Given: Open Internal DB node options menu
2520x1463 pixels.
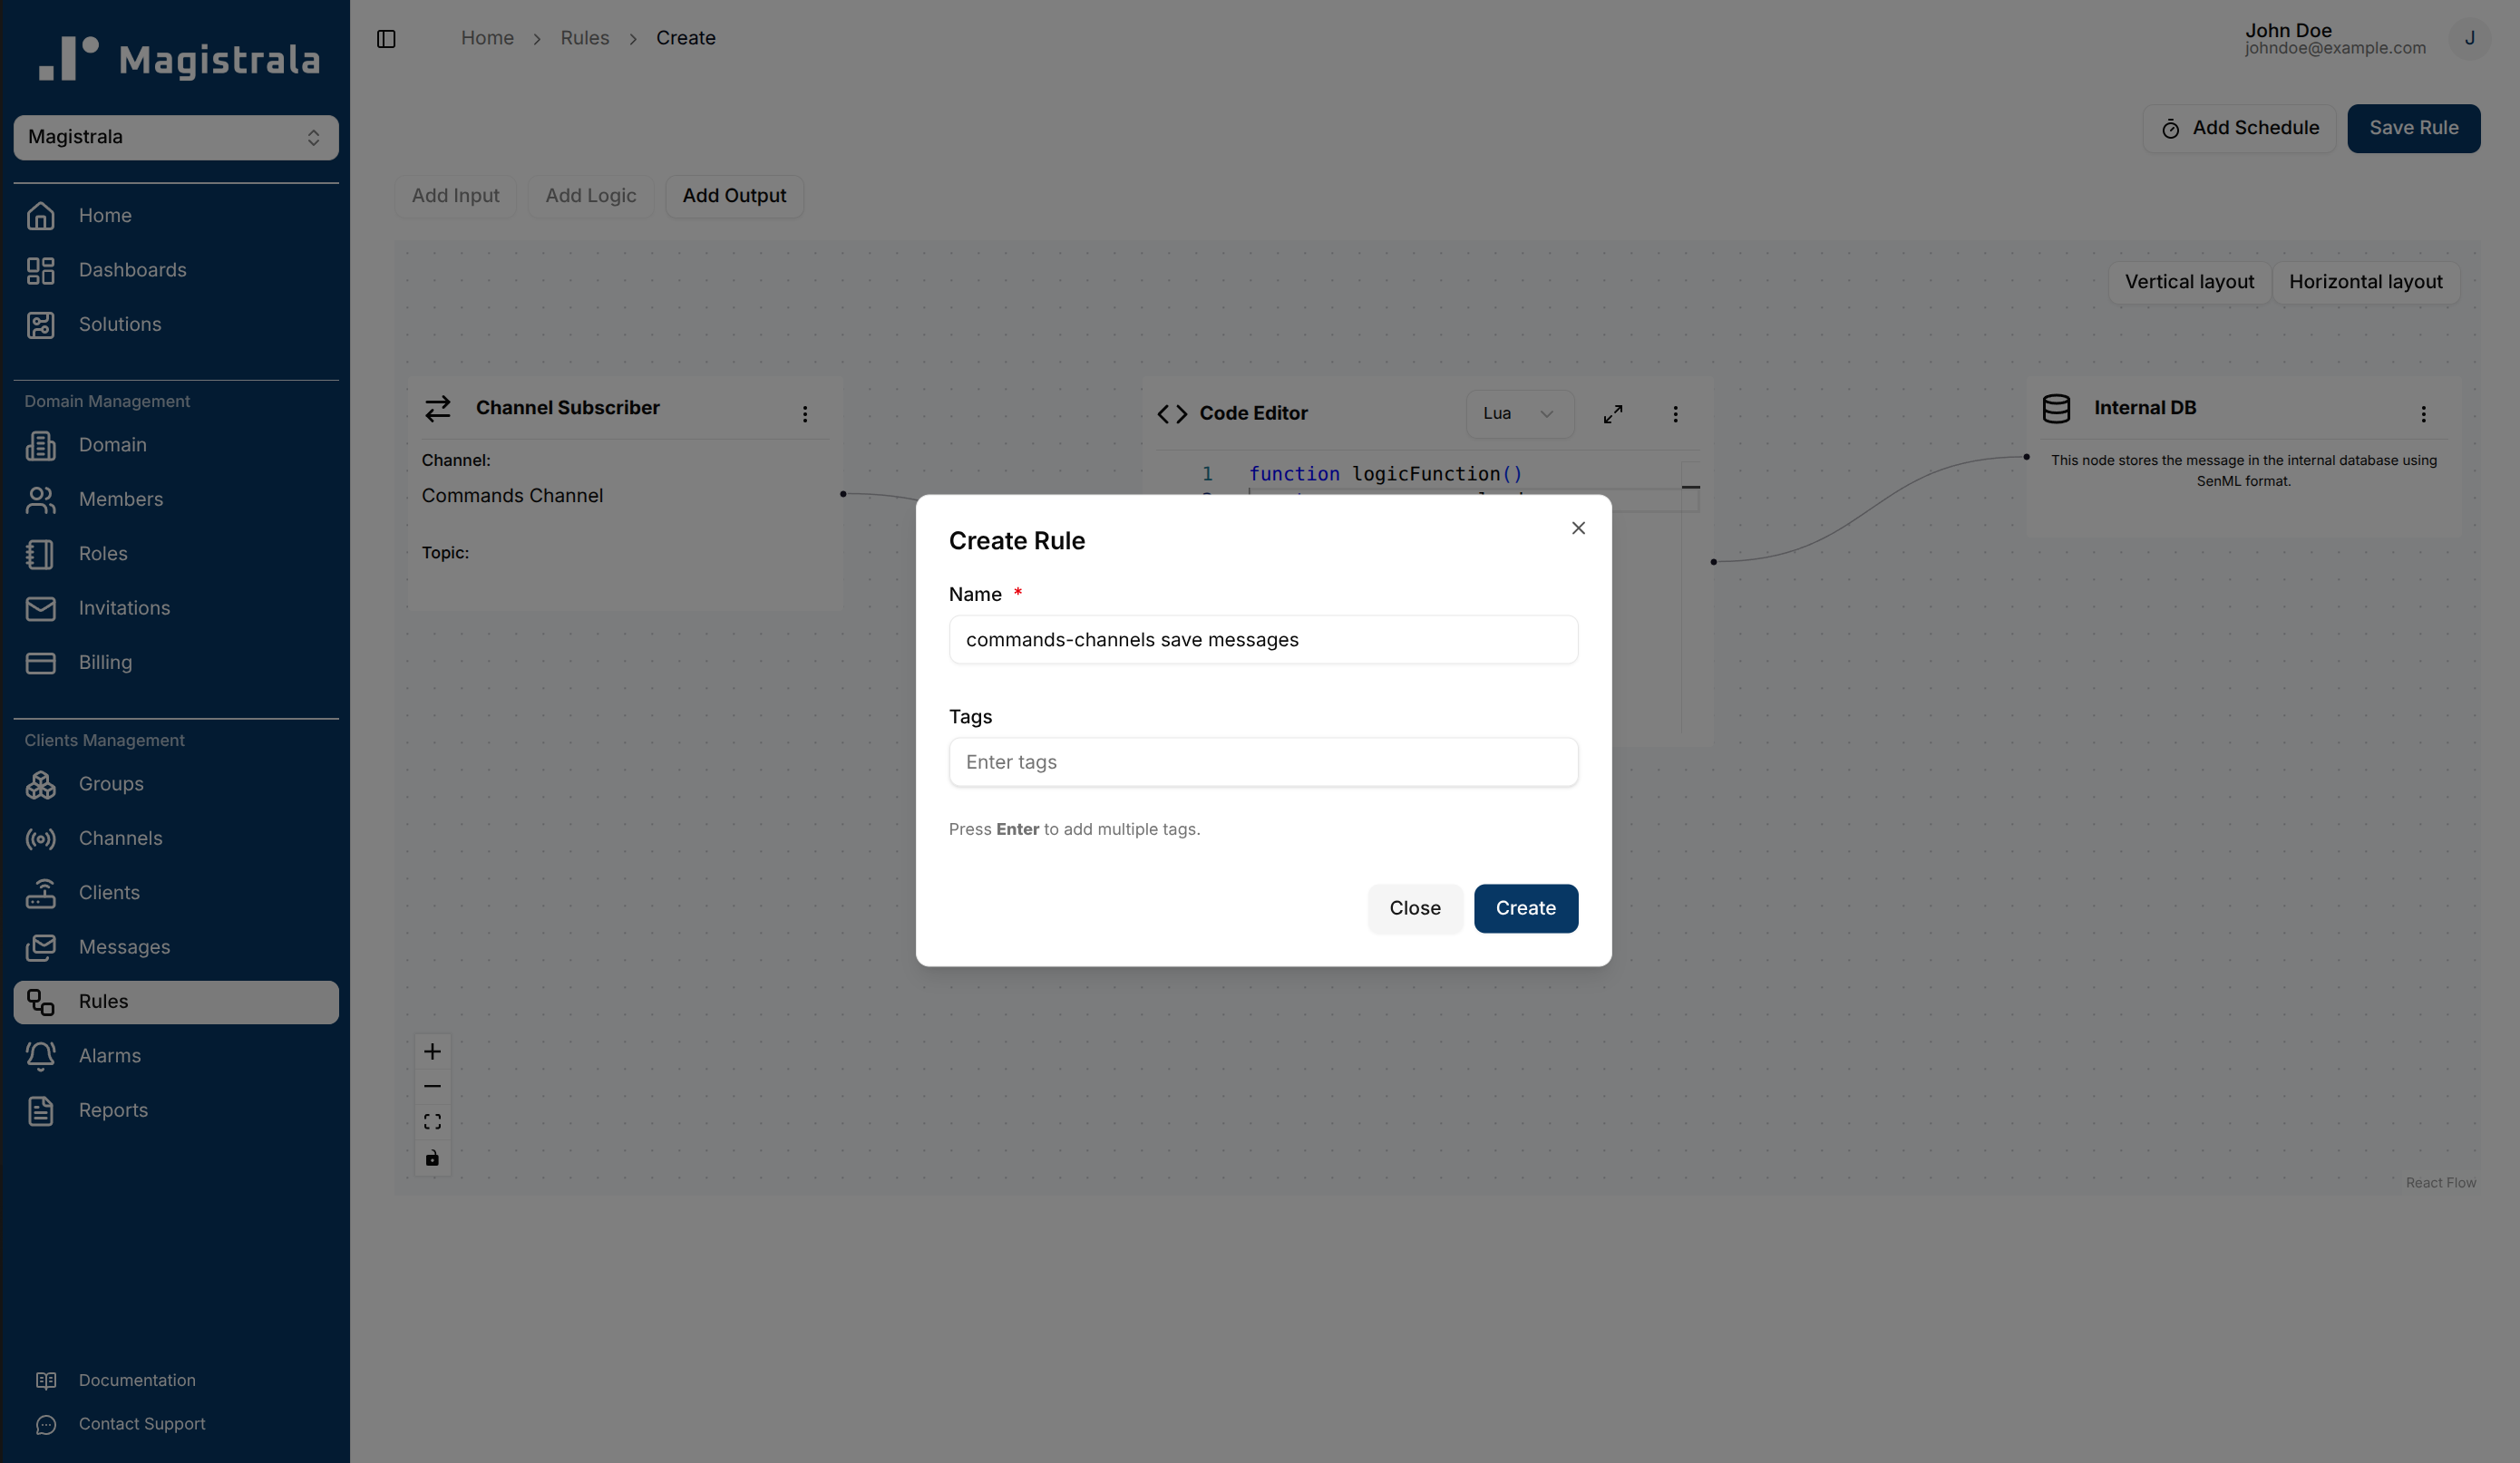Looking at the screenshot, I should point(2423,413).
